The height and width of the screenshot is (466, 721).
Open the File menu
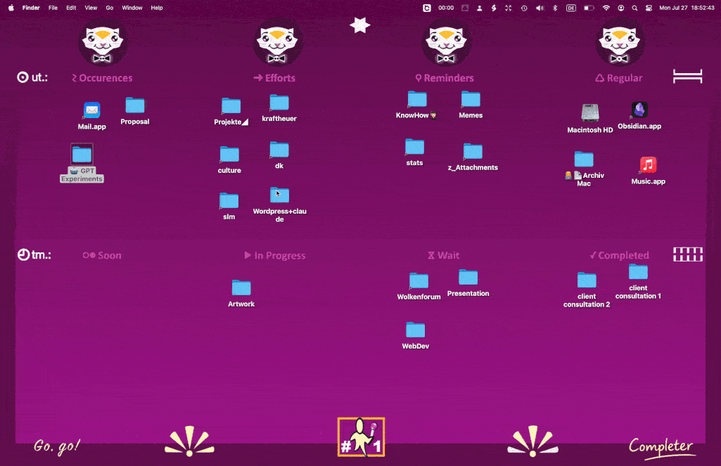point(53,8)
